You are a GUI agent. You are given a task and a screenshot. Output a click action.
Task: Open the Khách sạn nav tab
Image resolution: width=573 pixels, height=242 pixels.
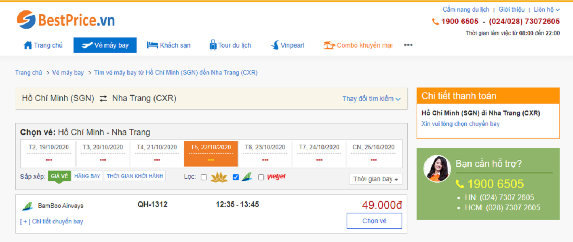(x=169, y=45)
